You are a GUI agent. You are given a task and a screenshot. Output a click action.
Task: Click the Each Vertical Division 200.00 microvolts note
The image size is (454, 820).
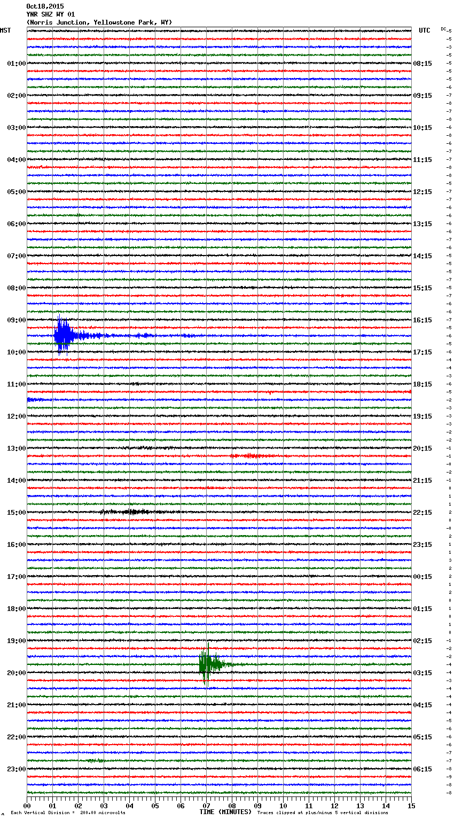(x=68, y=813)
